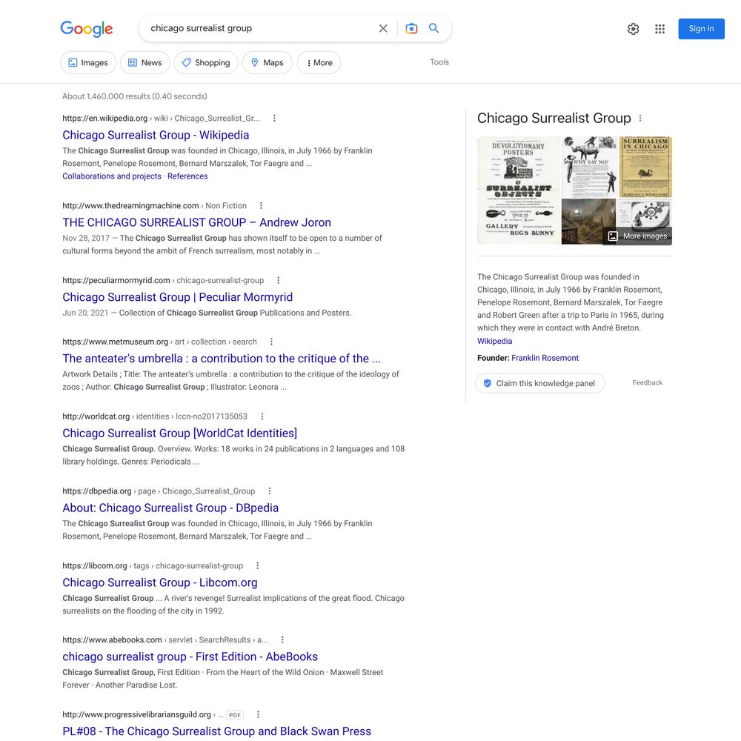Select the Maps filter tab

tap(267, 62)
